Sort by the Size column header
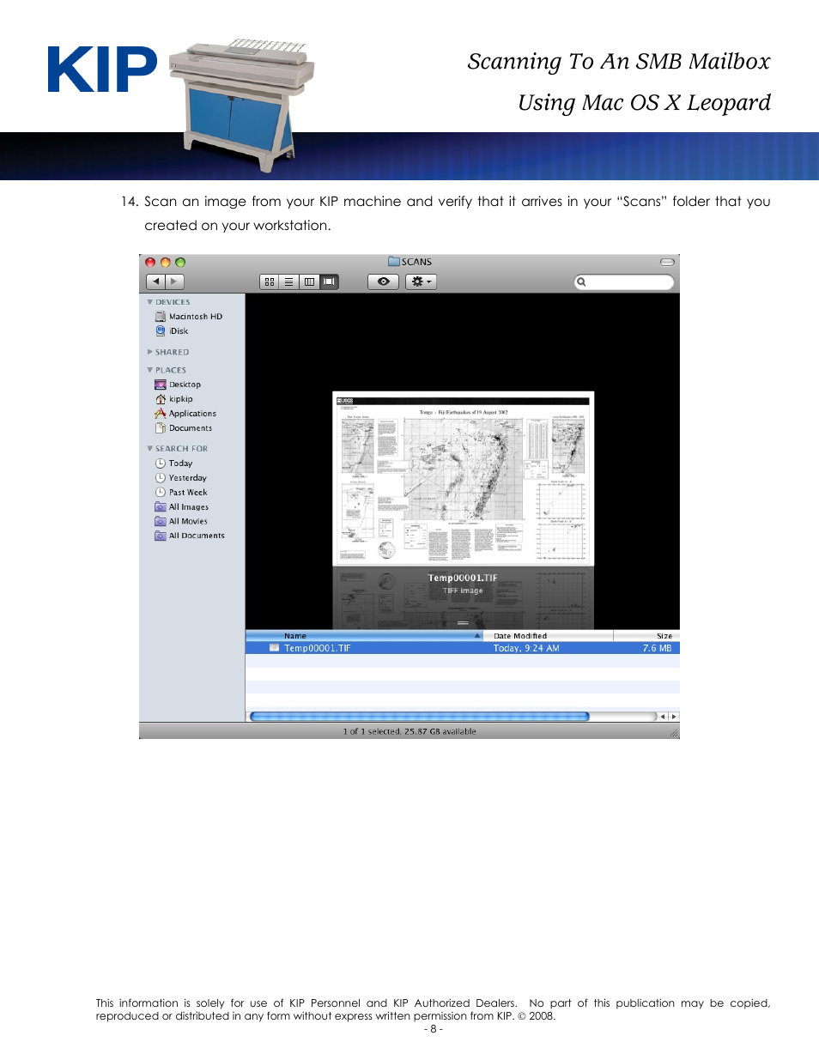 (646, 636)
